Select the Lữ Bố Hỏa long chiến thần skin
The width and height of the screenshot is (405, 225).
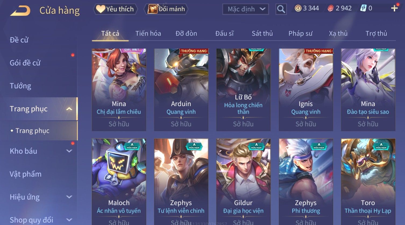point(243,90)
